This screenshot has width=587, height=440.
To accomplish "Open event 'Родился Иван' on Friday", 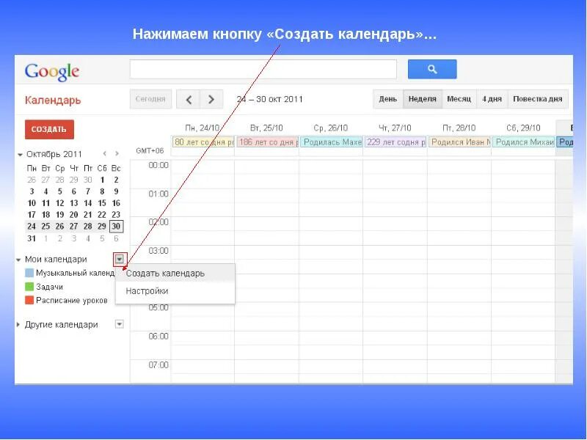I will coord(460,142).
